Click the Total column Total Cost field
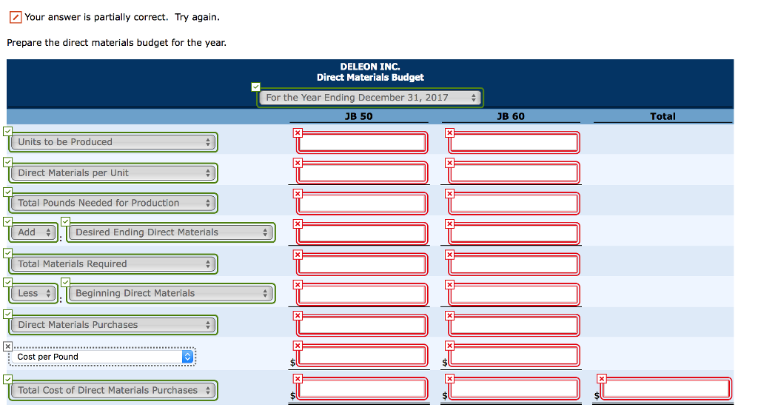 [x=665, y=389]
